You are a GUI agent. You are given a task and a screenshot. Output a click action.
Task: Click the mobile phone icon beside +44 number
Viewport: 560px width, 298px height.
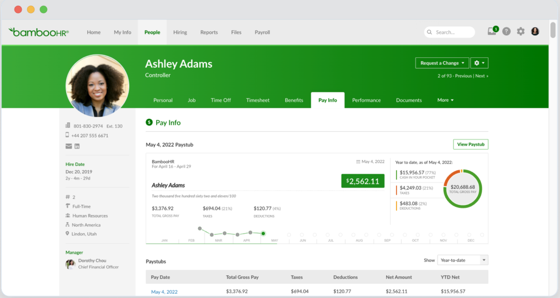tap(66, 135)
